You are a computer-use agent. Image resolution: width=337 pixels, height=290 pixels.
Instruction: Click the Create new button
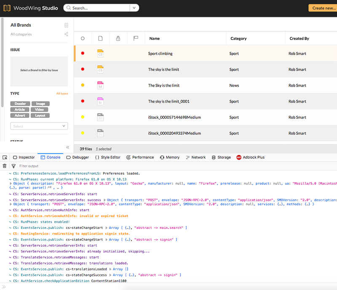(323, 8)
